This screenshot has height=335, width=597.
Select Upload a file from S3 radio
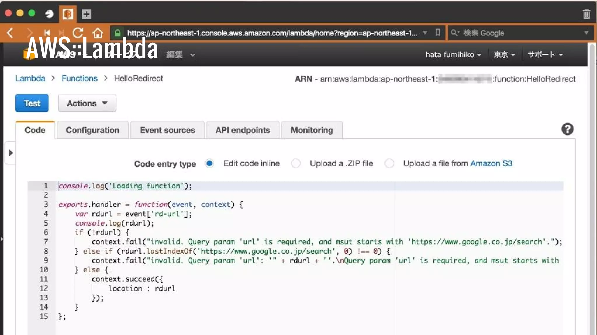(389, 163)
